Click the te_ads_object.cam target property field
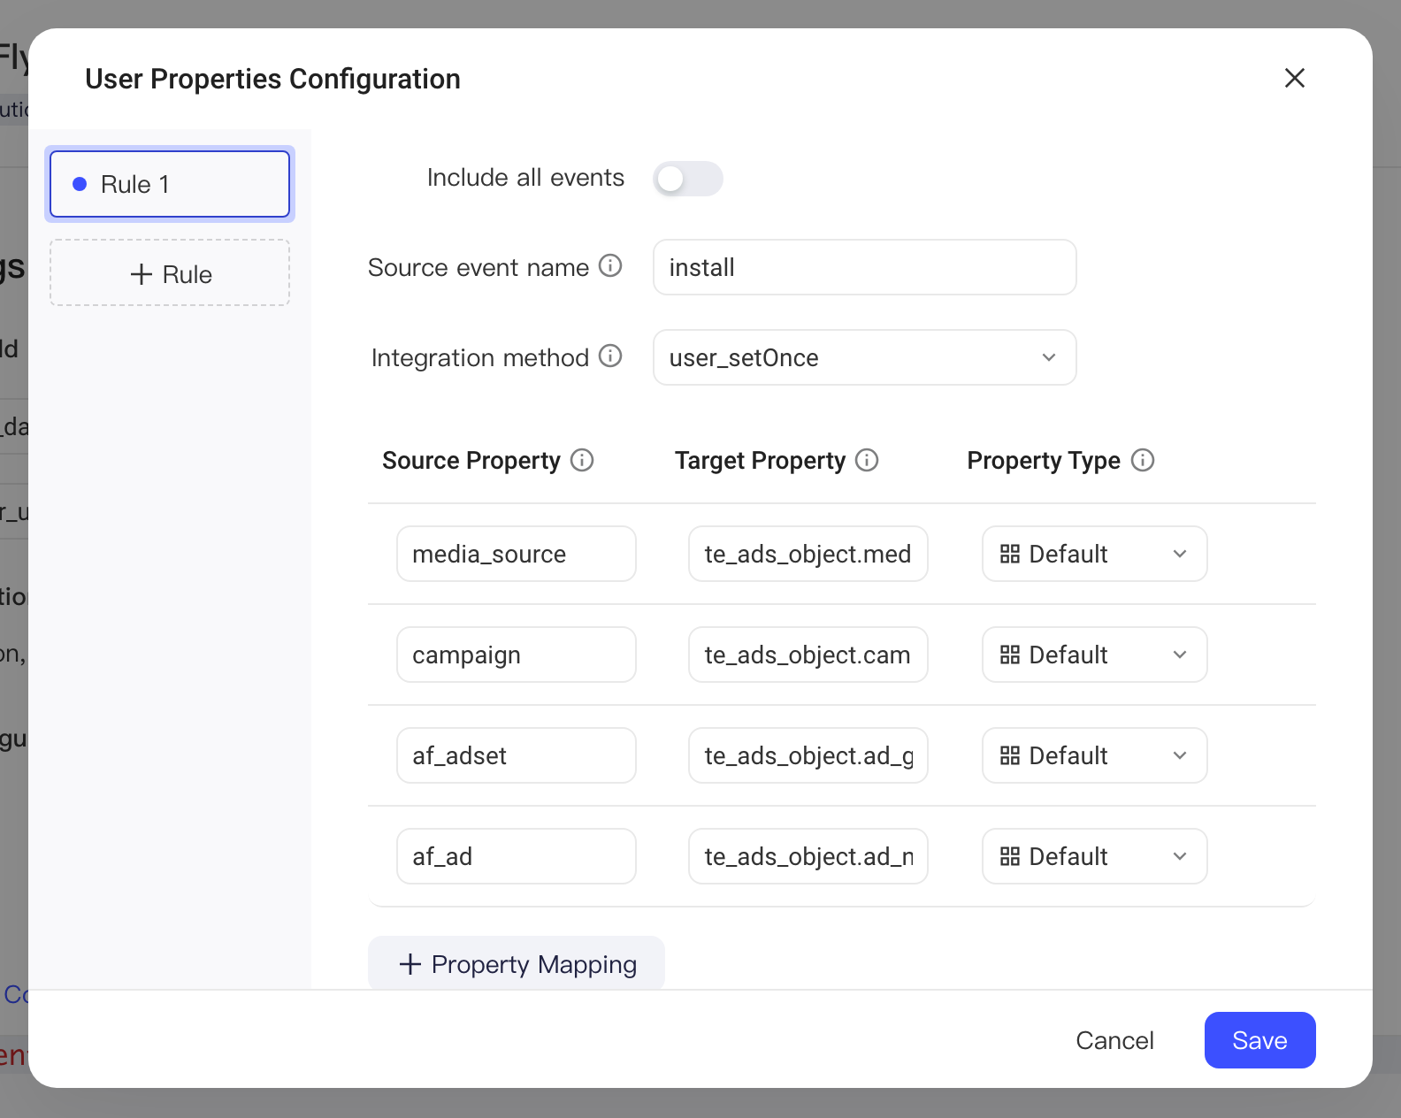 tap(808, 655)
